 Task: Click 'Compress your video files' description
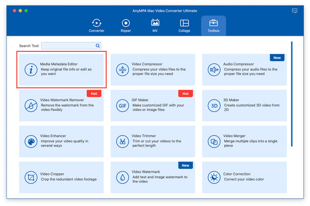[159, 71]
